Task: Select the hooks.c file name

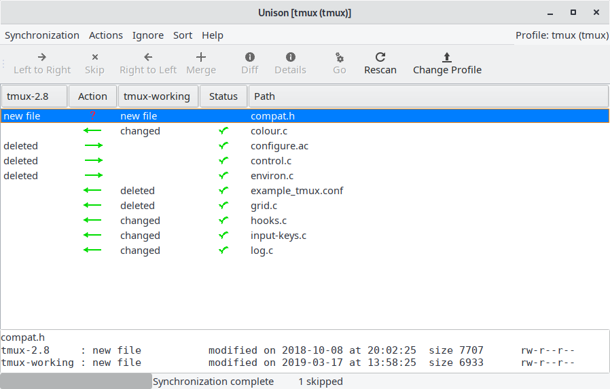Action: point(268,221)
